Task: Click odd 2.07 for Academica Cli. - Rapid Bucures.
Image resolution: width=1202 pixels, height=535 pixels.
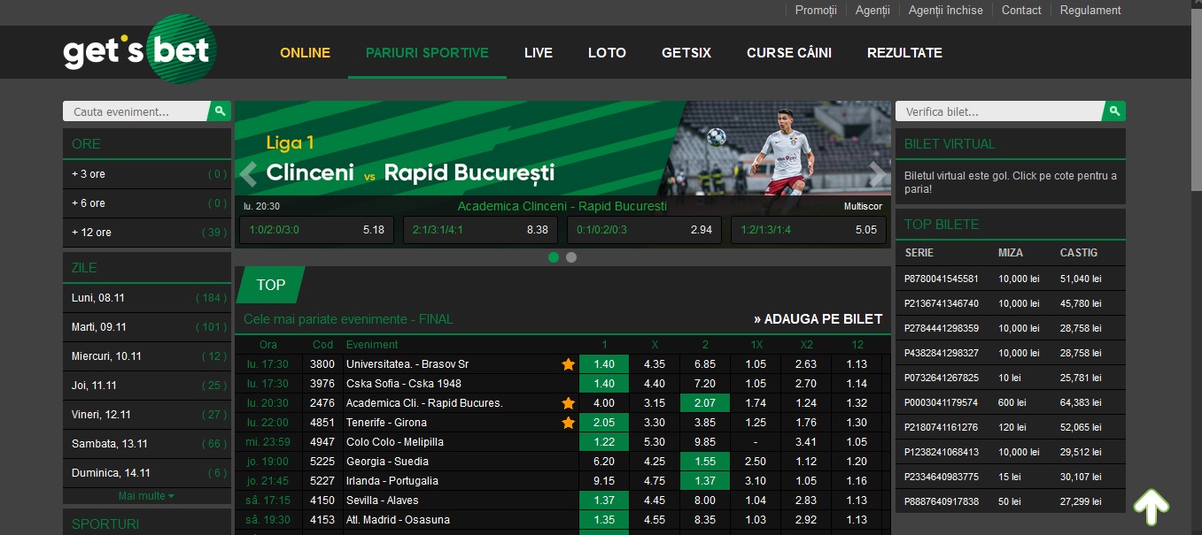Action: tap(705, 403)
